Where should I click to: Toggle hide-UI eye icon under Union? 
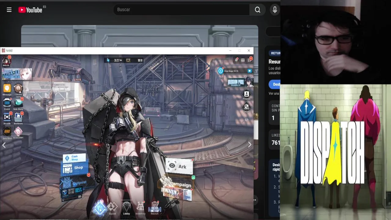[247, 120]
